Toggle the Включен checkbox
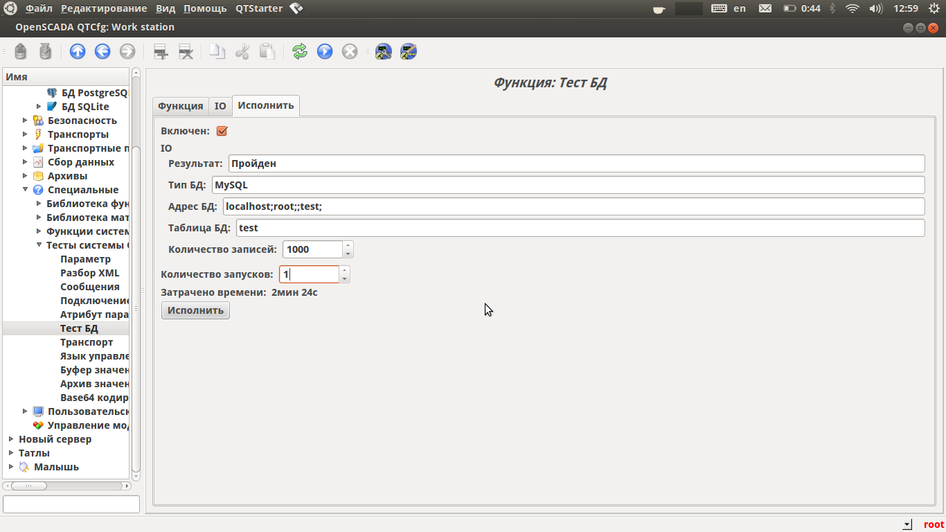Viewport: 946px width, 532px height. [222, 131]
